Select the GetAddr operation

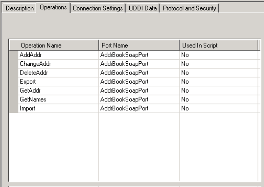pyautogui.click(x=28, y=91)
